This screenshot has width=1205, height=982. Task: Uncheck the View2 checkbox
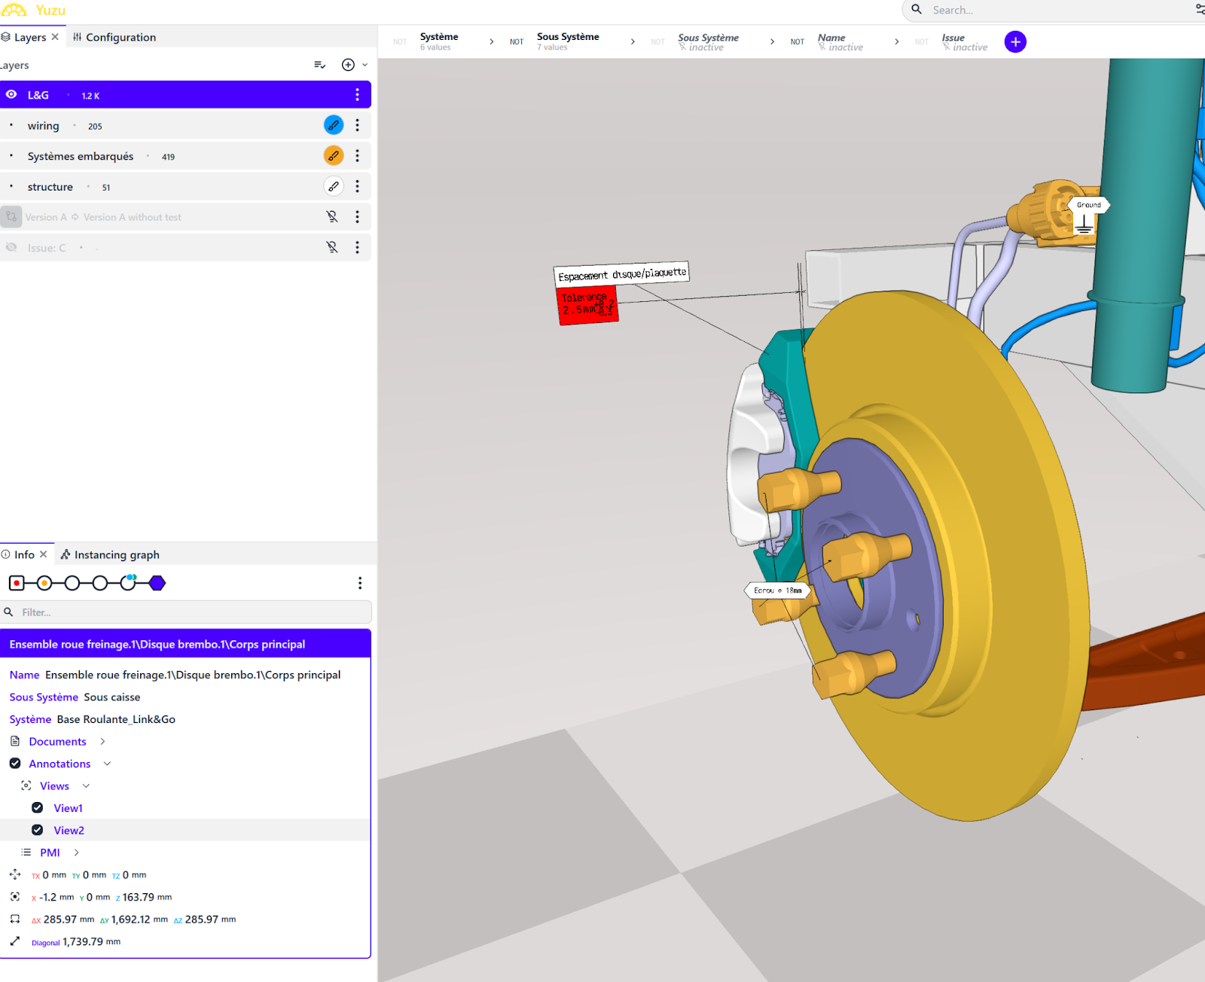[37, 830]
